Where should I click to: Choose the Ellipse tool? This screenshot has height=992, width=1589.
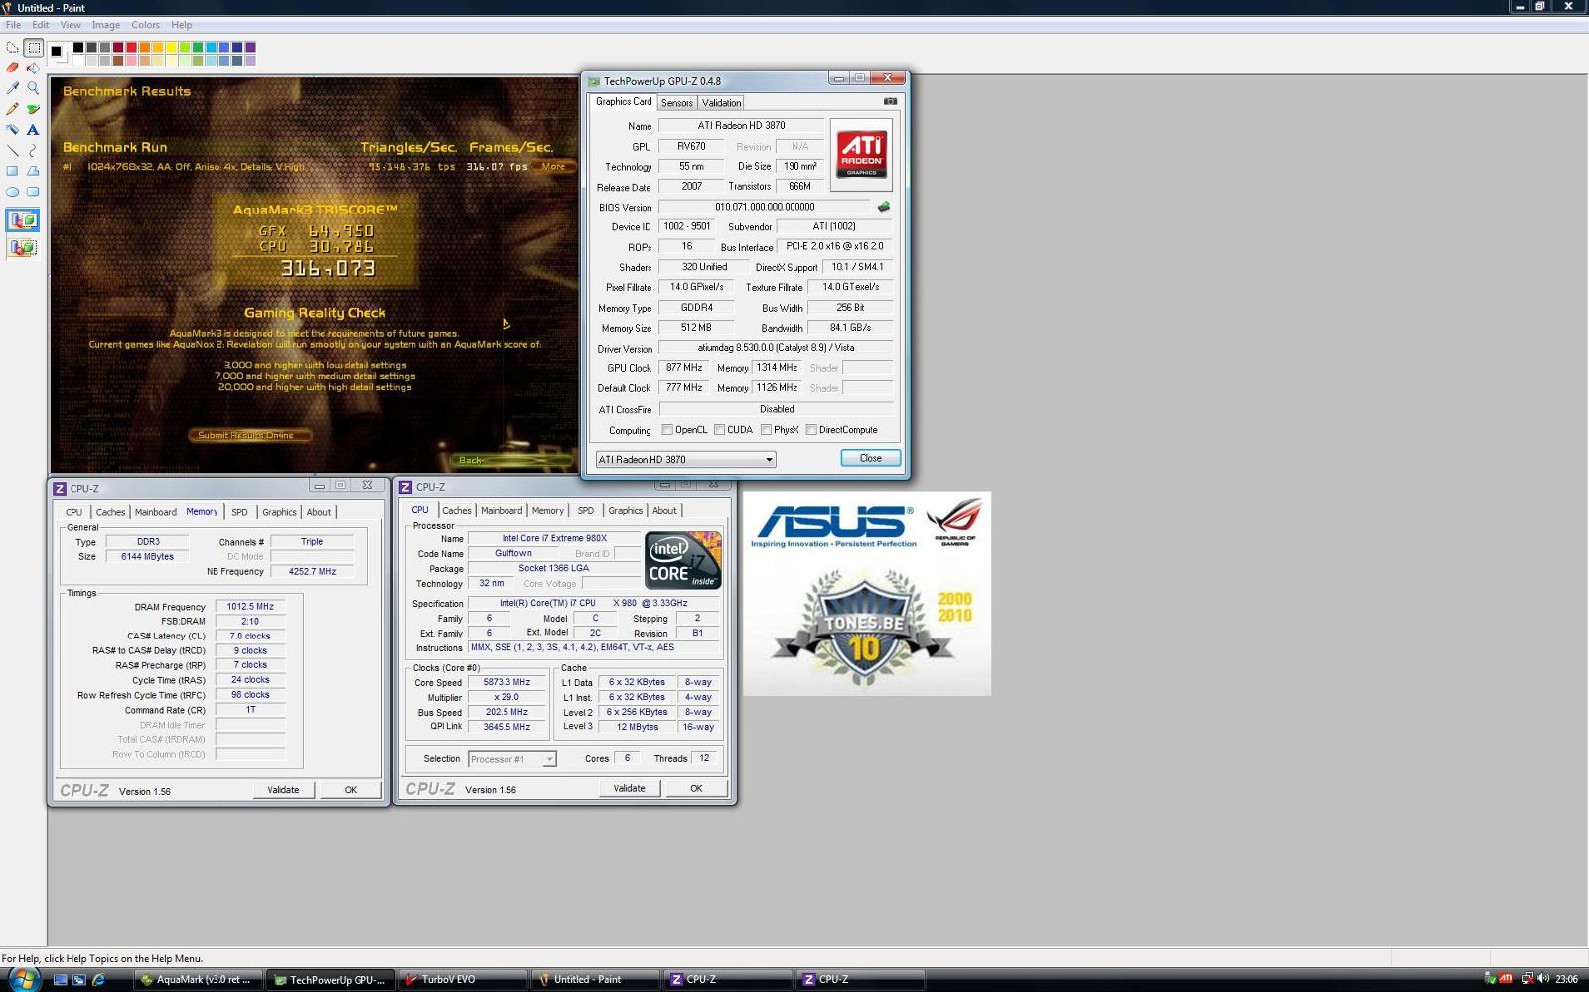(12, 192)
